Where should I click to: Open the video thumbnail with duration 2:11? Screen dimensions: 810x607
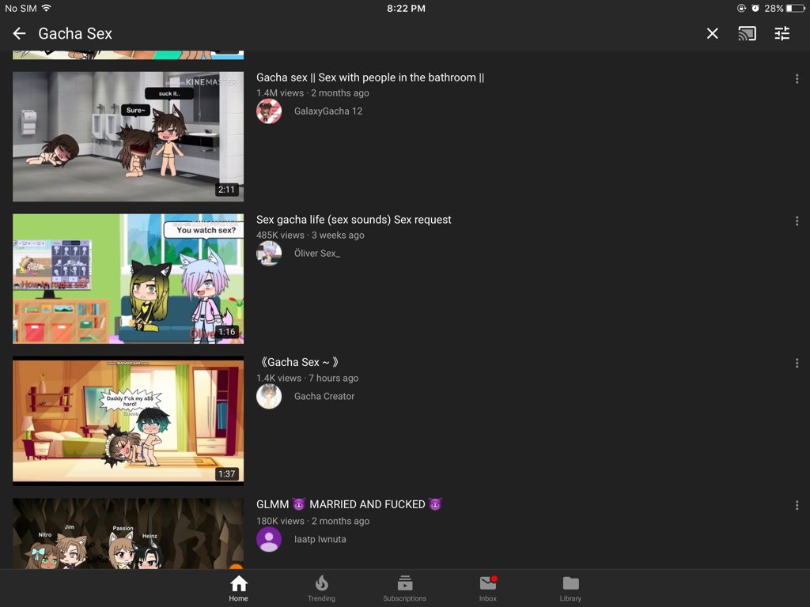[128, 136]
